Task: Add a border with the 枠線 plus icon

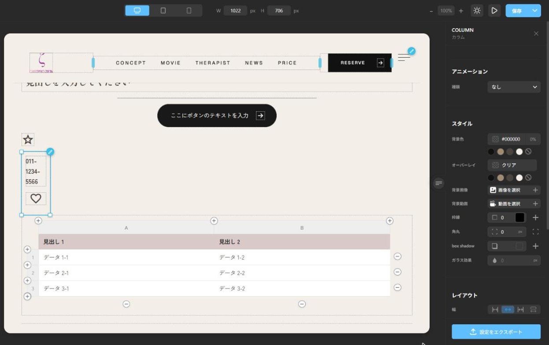Action: [535, 217]
